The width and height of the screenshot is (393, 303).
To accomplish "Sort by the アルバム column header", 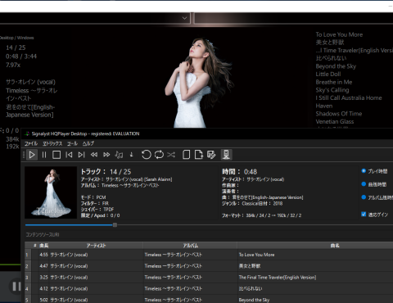I will (190, 246).
